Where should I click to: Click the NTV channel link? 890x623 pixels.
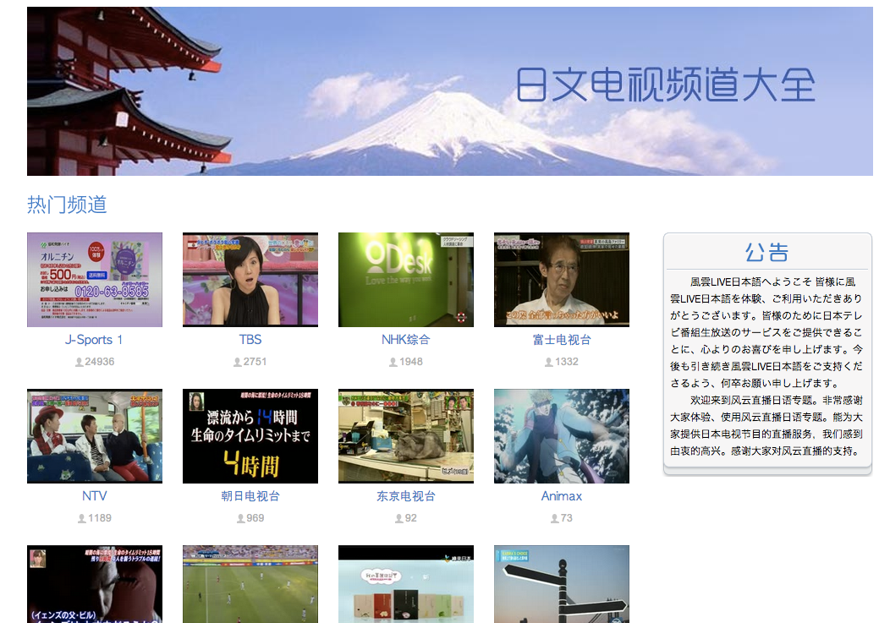[94, 496]
